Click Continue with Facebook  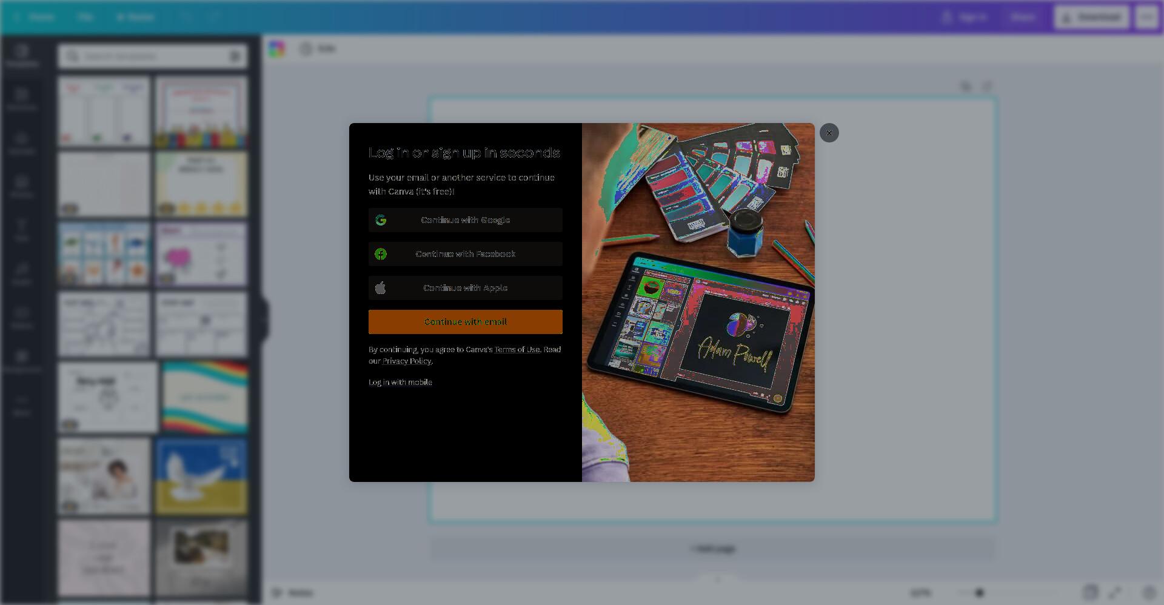[465, 254]
